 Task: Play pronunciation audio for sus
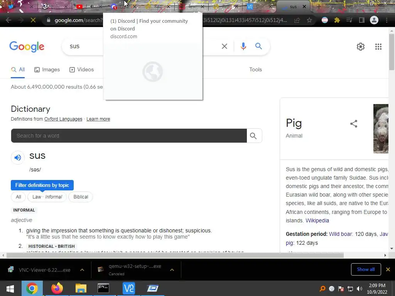(x=18, y=158)
